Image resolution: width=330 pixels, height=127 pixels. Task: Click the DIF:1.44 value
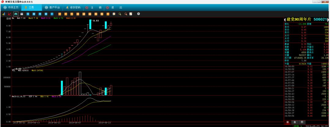coord(33,96)
